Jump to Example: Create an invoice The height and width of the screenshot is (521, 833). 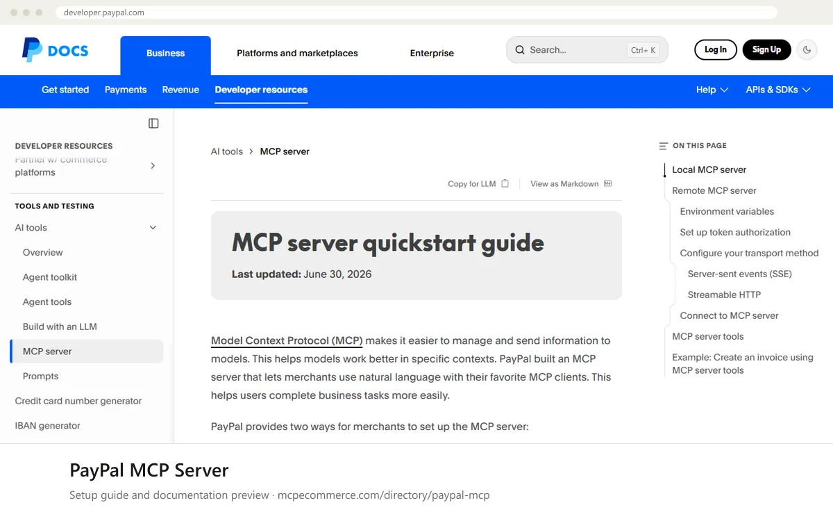743,363
